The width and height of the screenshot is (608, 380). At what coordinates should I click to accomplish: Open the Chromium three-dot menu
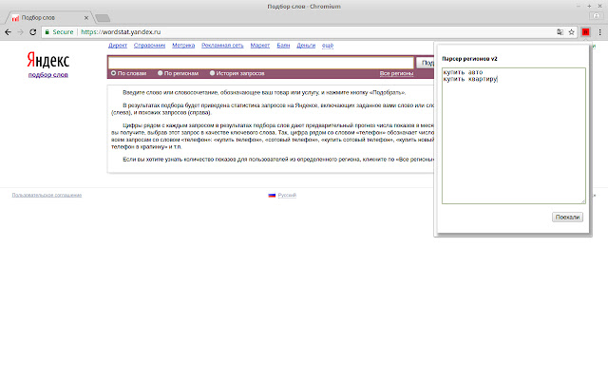click(x=599, y=32)
